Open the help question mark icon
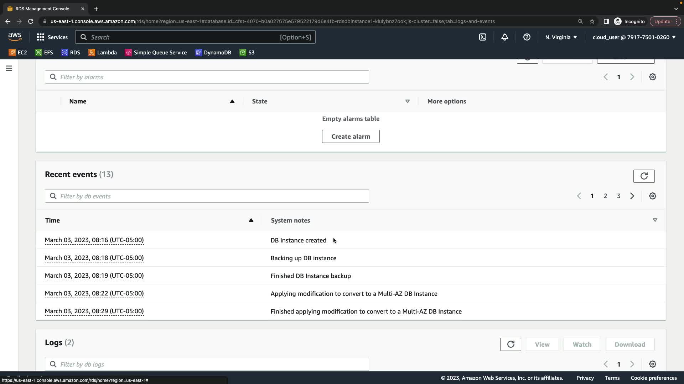This screenshot has width=684, height=384. [527, 37]
